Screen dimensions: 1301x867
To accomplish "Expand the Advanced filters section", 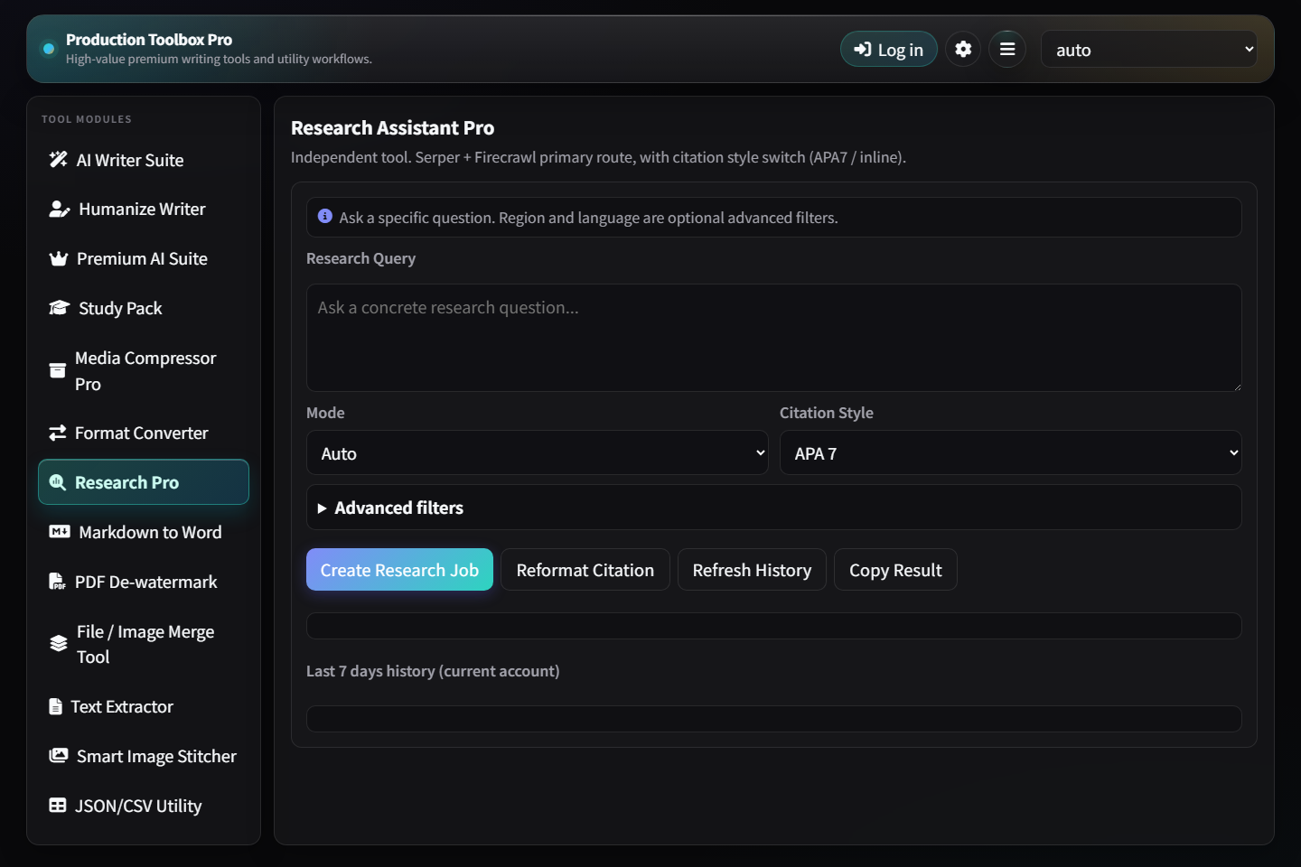I will click(x=773, y=508).
